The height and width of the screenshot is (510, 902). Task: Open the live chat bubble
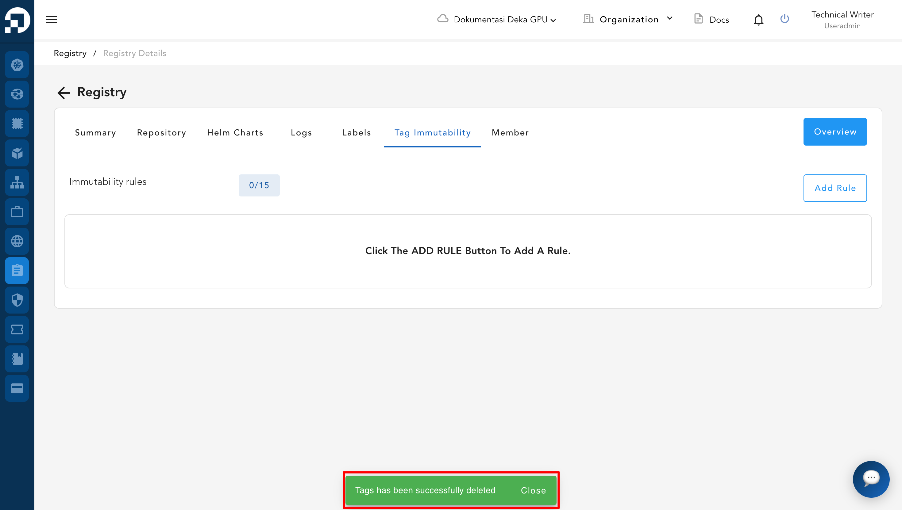tap(871, 479)
